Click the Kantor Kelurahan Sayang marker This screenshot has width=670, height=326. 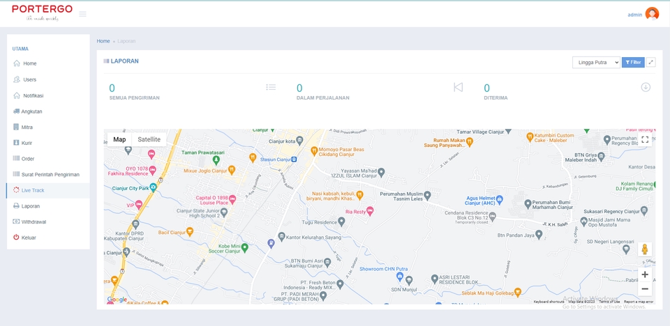point(281,236)
